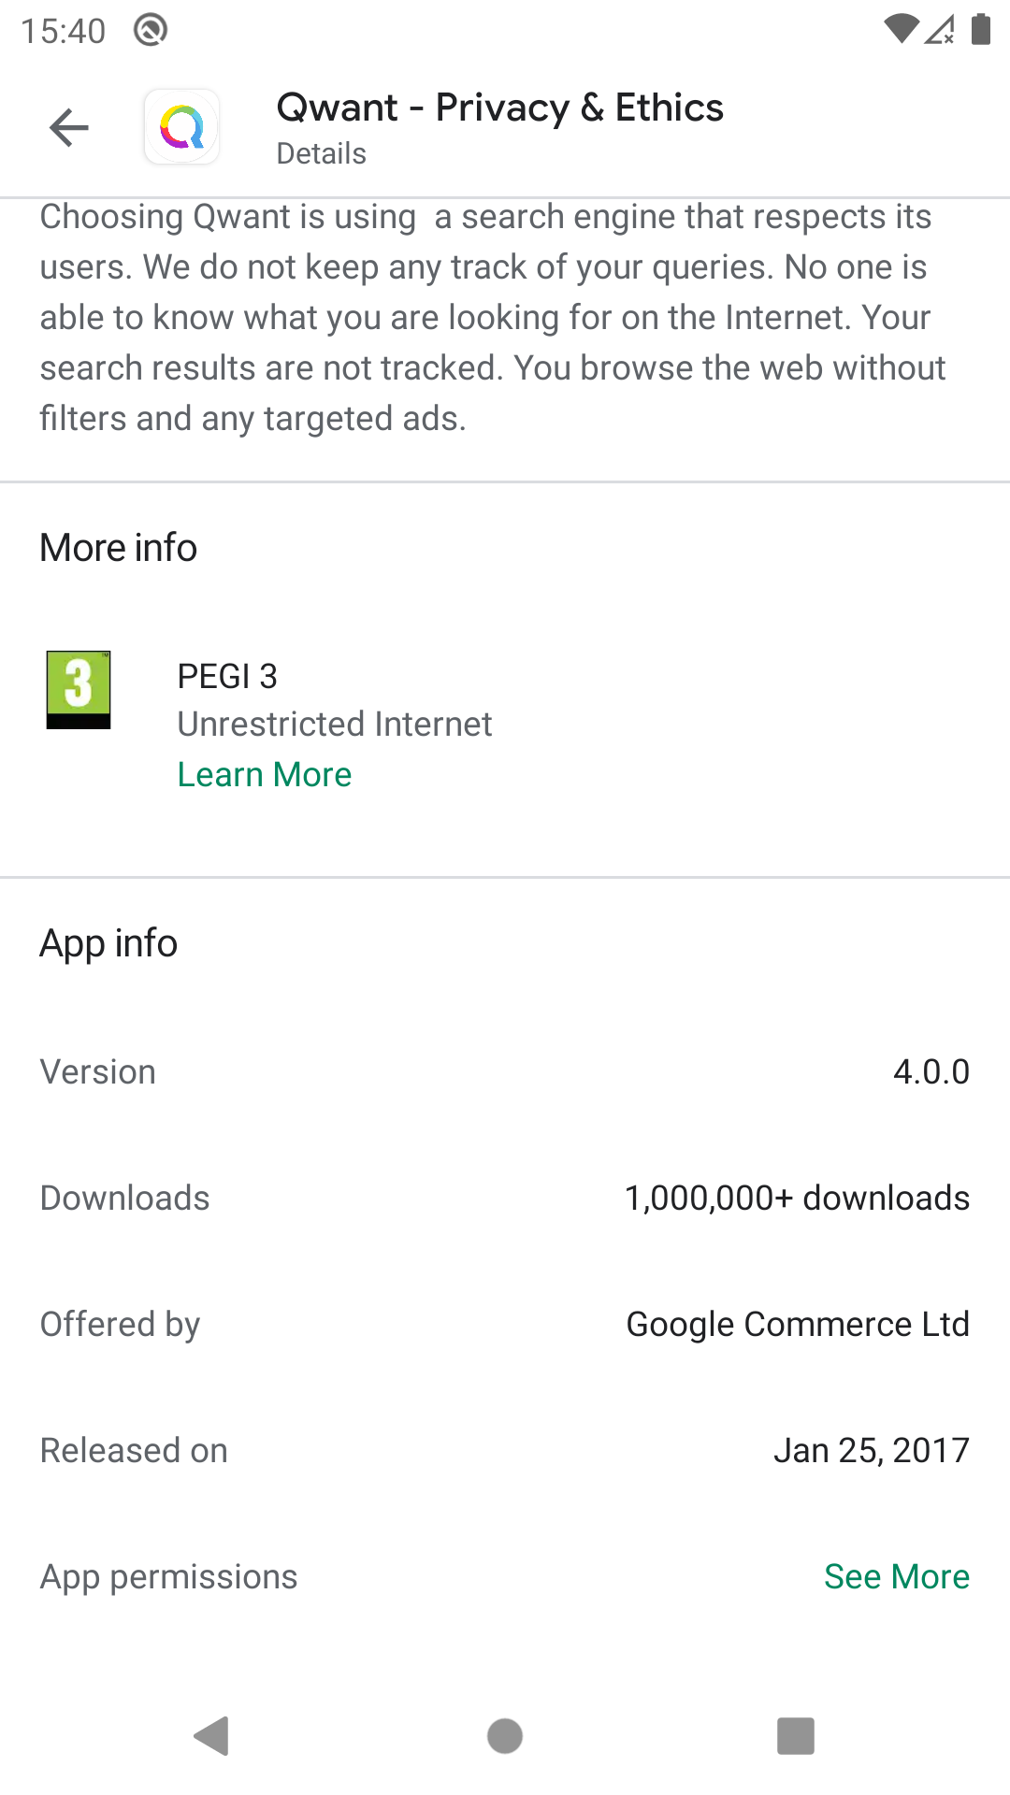This screenshot has height=1795, width=1010.
Task: Tap the Jan 25, 2017 release date
Action: [872, 1450]
